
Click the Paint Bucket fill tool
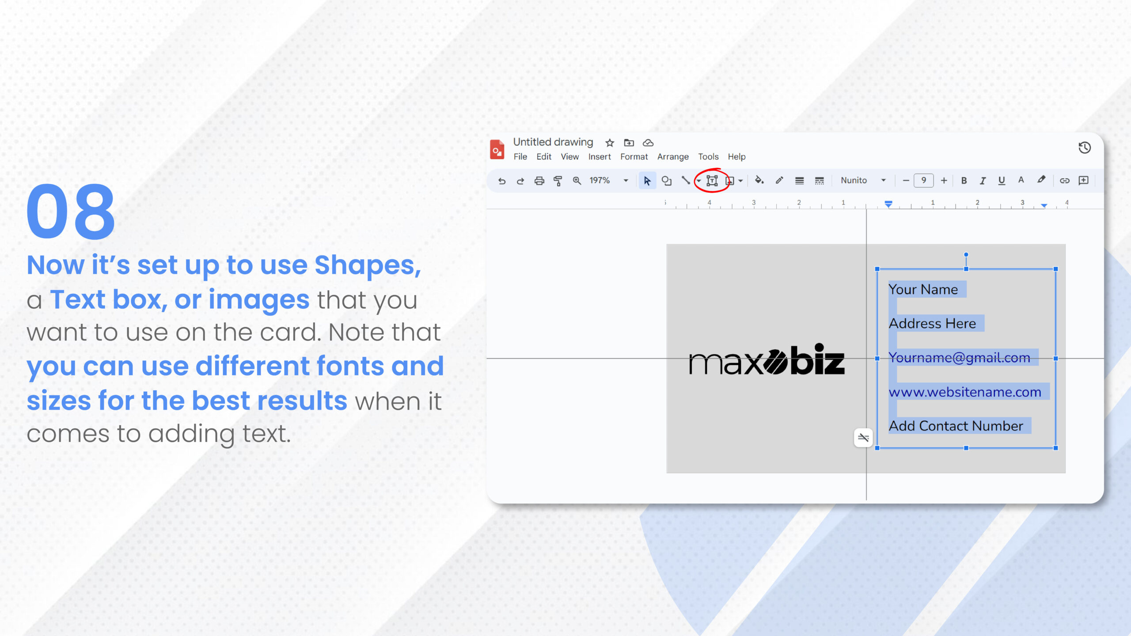pos(760,180)
